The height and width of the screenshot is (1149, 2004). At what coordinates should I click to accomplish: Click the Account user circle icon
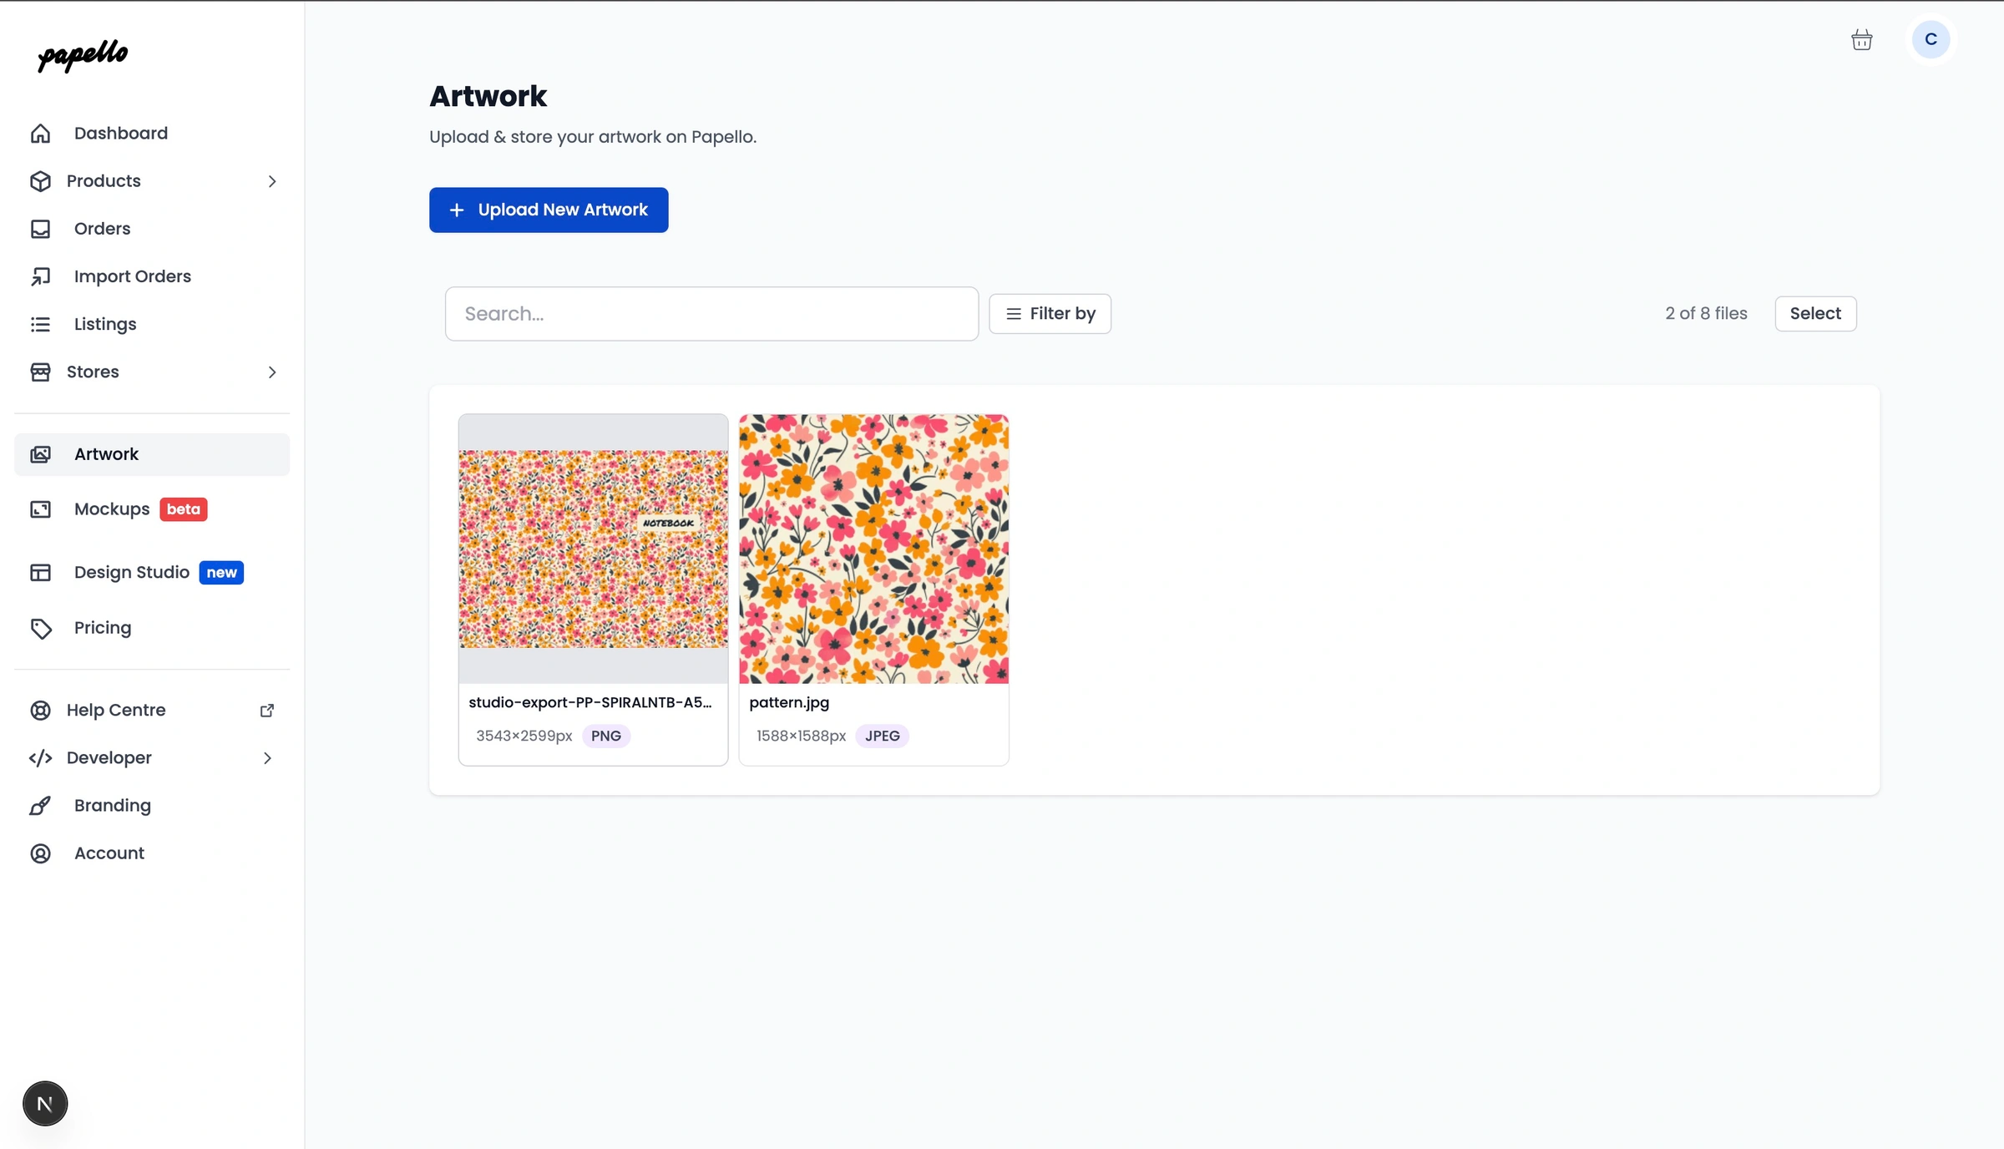click(x=41, y=853)
